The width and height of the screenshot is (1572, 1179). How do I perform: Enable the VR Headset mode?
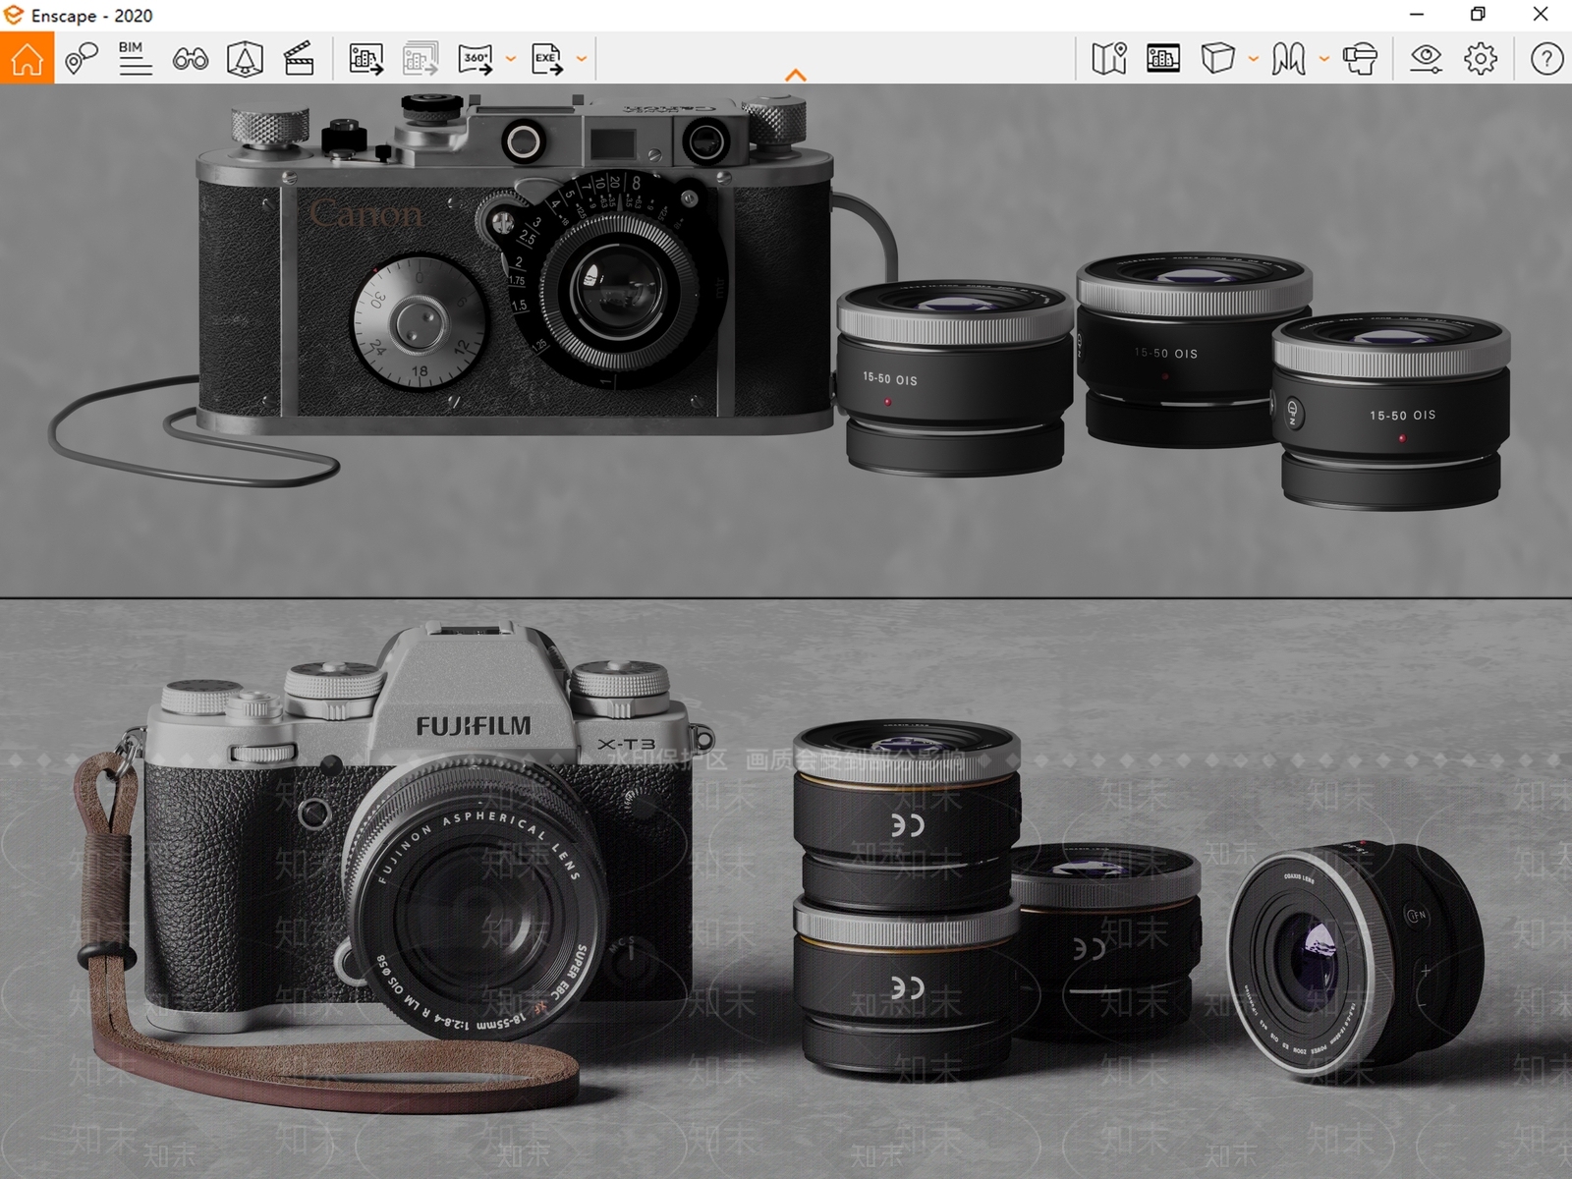(1360, 58)
